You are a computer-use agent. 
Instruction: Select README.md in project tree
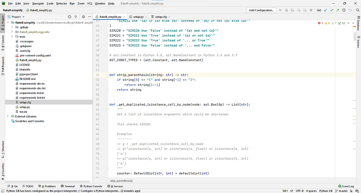(27, 79)
